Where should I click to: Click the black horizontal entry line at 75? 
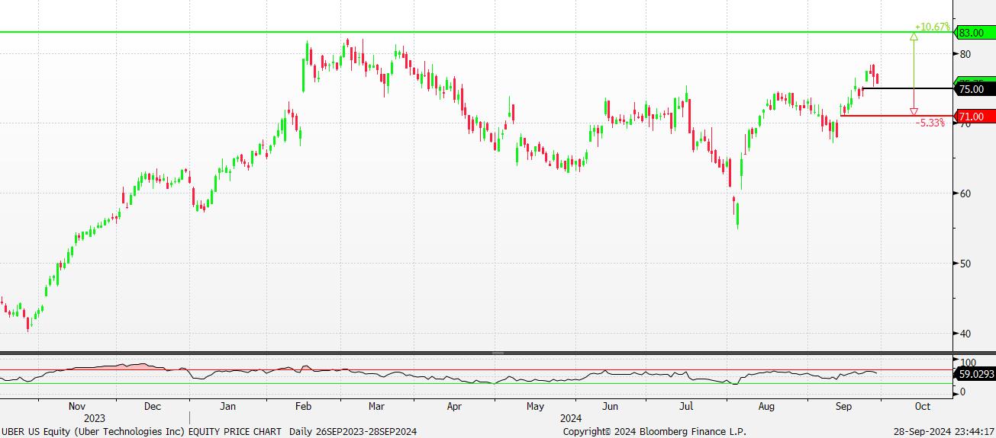pyautogui.click(x=908, y=88)
